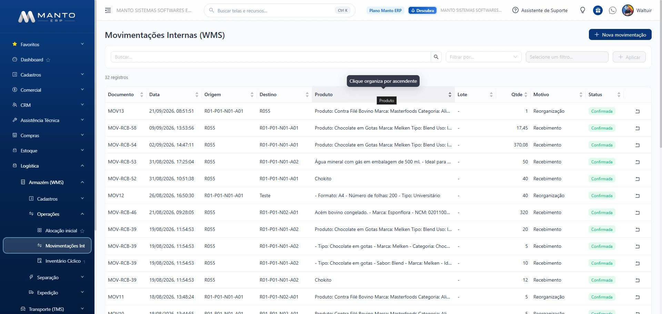
Task: Expand the Assistência Técnica section
Action: [48, 120]
